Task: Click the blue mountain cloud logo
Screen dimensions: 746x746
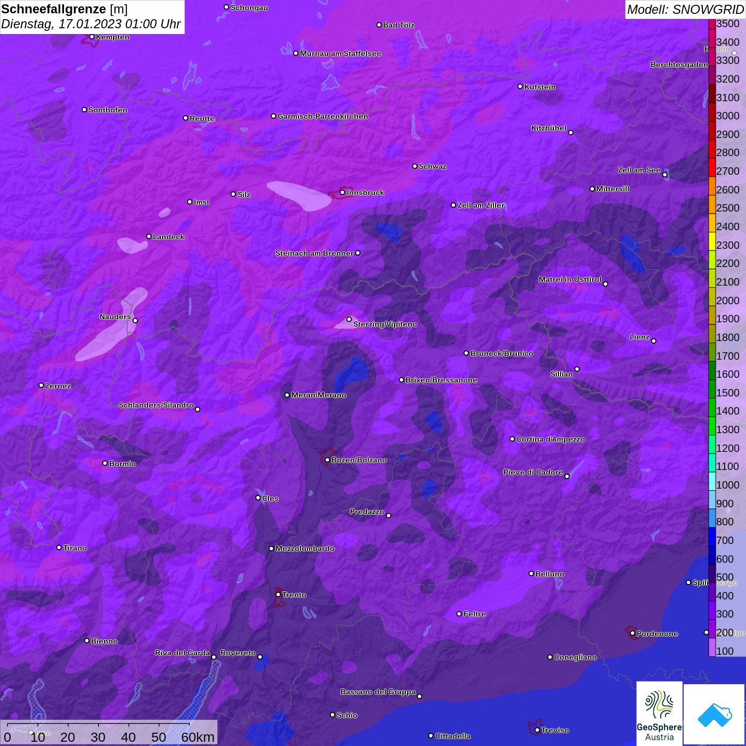Action: [x=715, y=714]
